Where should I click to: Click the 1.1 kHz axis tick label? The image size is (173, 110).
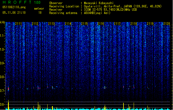pos(2,36)
